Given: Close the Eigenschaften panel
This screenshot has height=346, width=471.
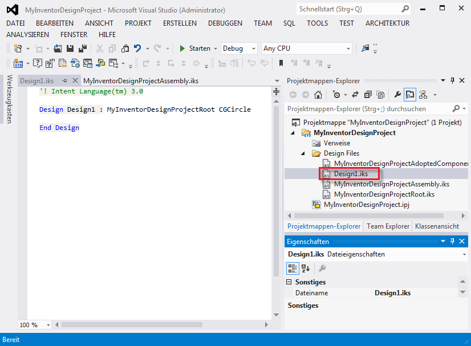Looking at the screenshot, I should point(462,241).
